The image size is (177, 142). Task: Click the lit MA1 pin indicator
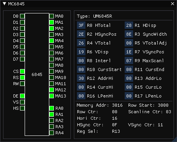coord(52,22)
